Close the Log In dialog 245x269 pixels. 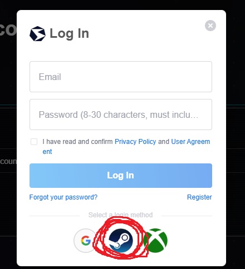pyautogui.click(x=210, y=26)
